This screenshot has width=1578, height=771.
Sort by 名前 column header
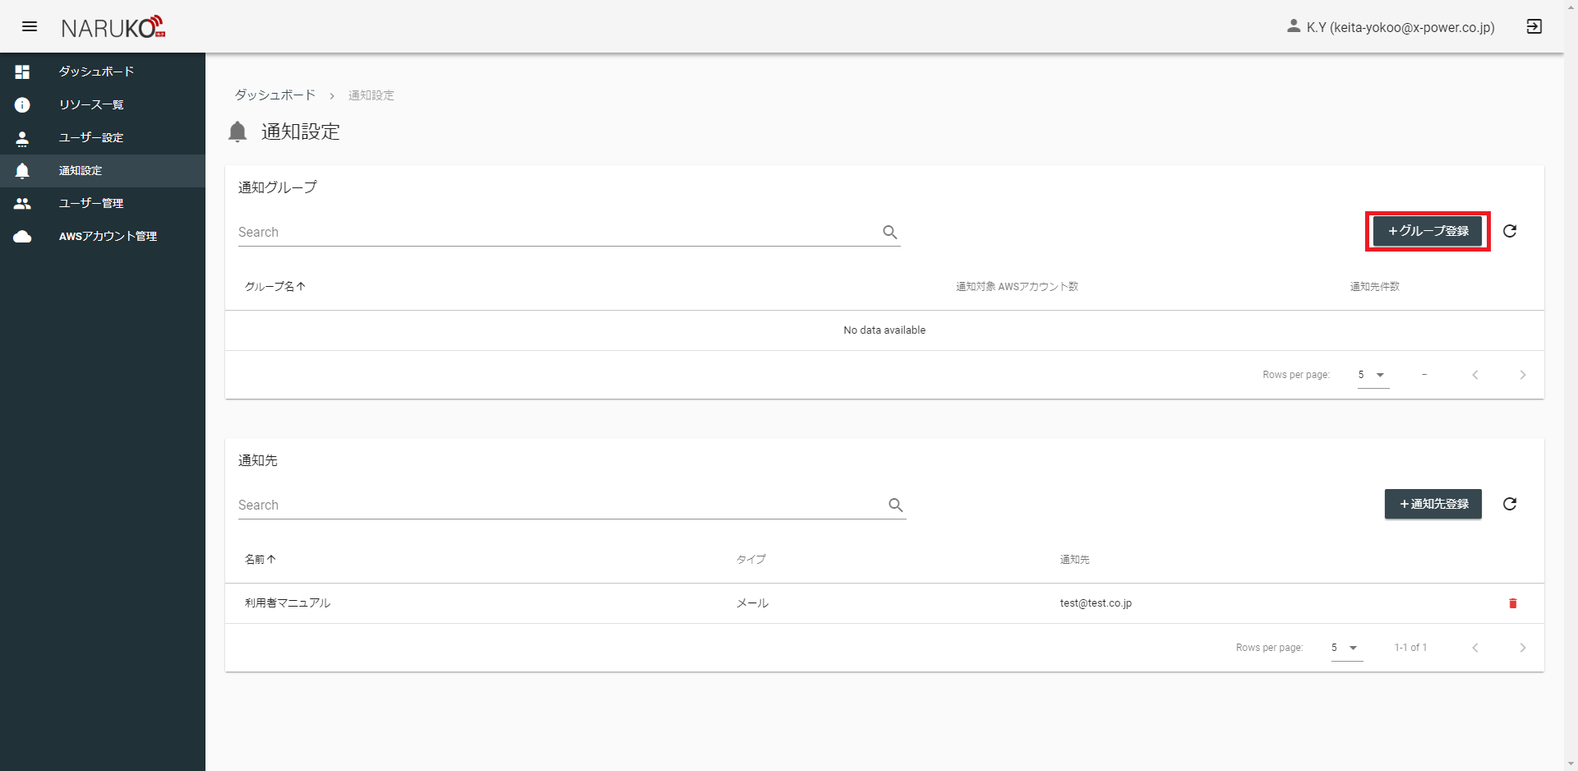click(x=261, y=559)
